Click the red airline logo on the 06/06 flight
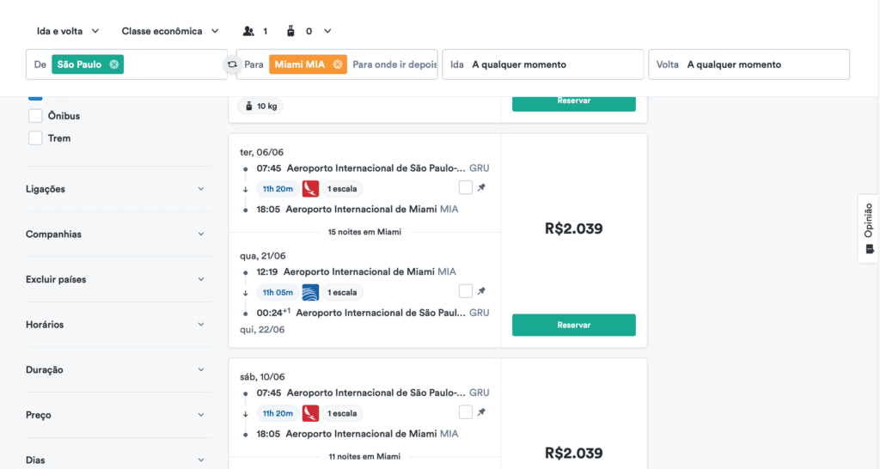 (310, 188)
